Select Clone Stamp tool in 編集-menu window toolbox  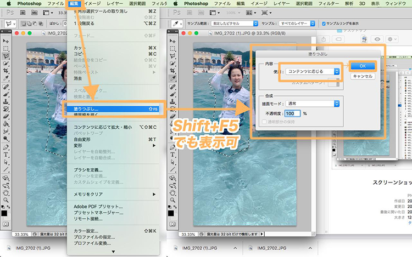(x=6, y=101)
